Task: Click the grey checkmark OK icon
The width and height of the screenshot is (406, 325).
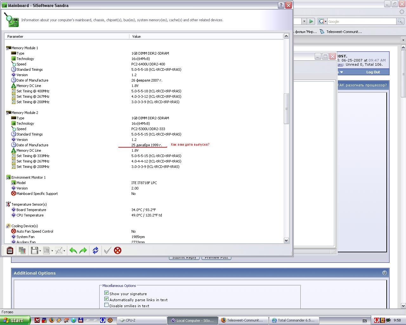Action: 107,250
